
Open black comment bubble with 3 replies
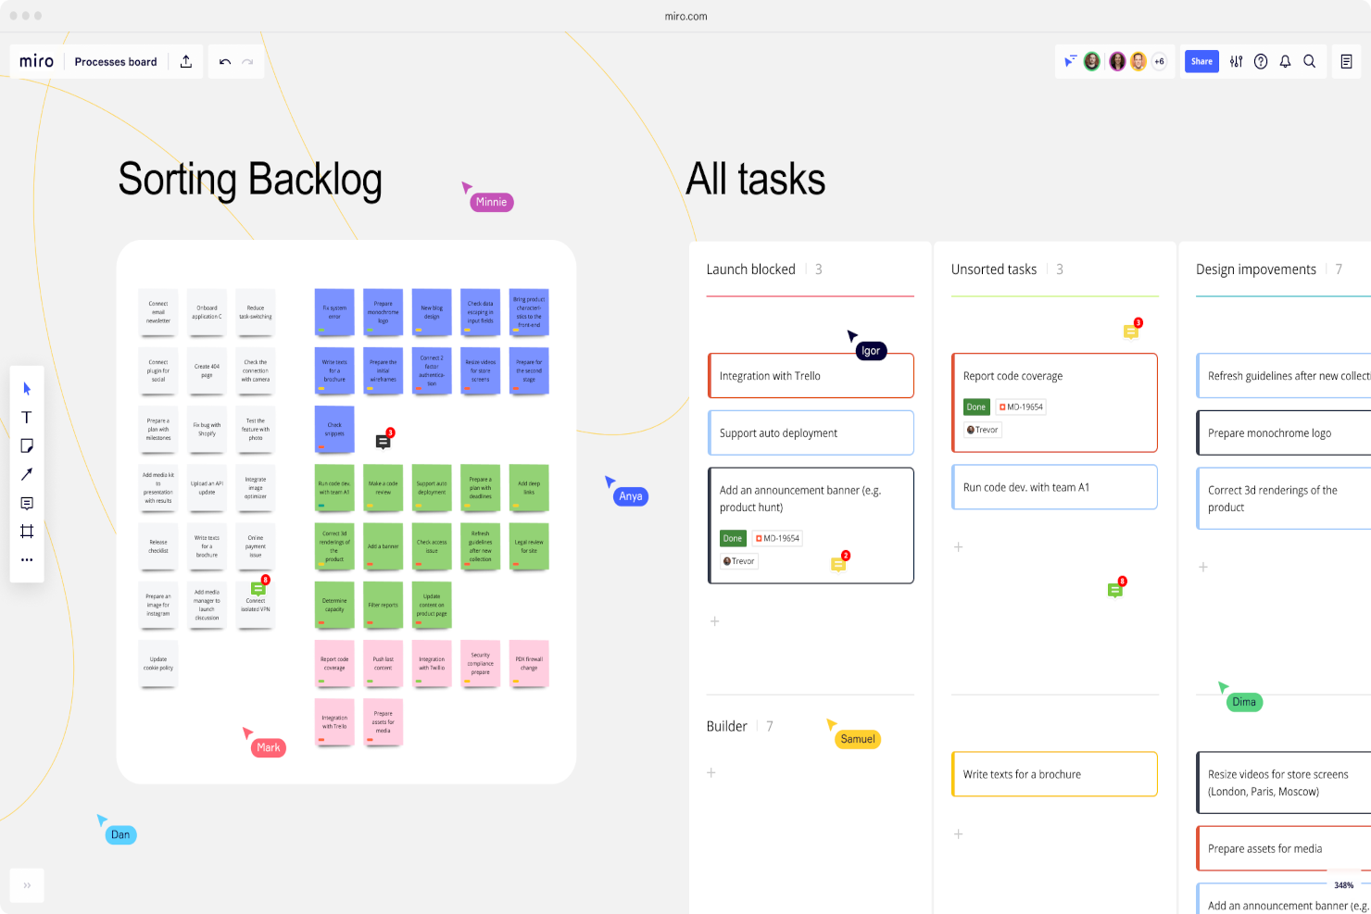coord(383,442)
